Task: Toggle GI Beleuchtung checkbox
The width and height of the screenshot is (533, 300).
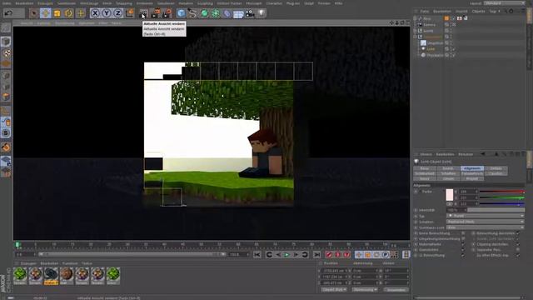Action: [x=463, y=255]
